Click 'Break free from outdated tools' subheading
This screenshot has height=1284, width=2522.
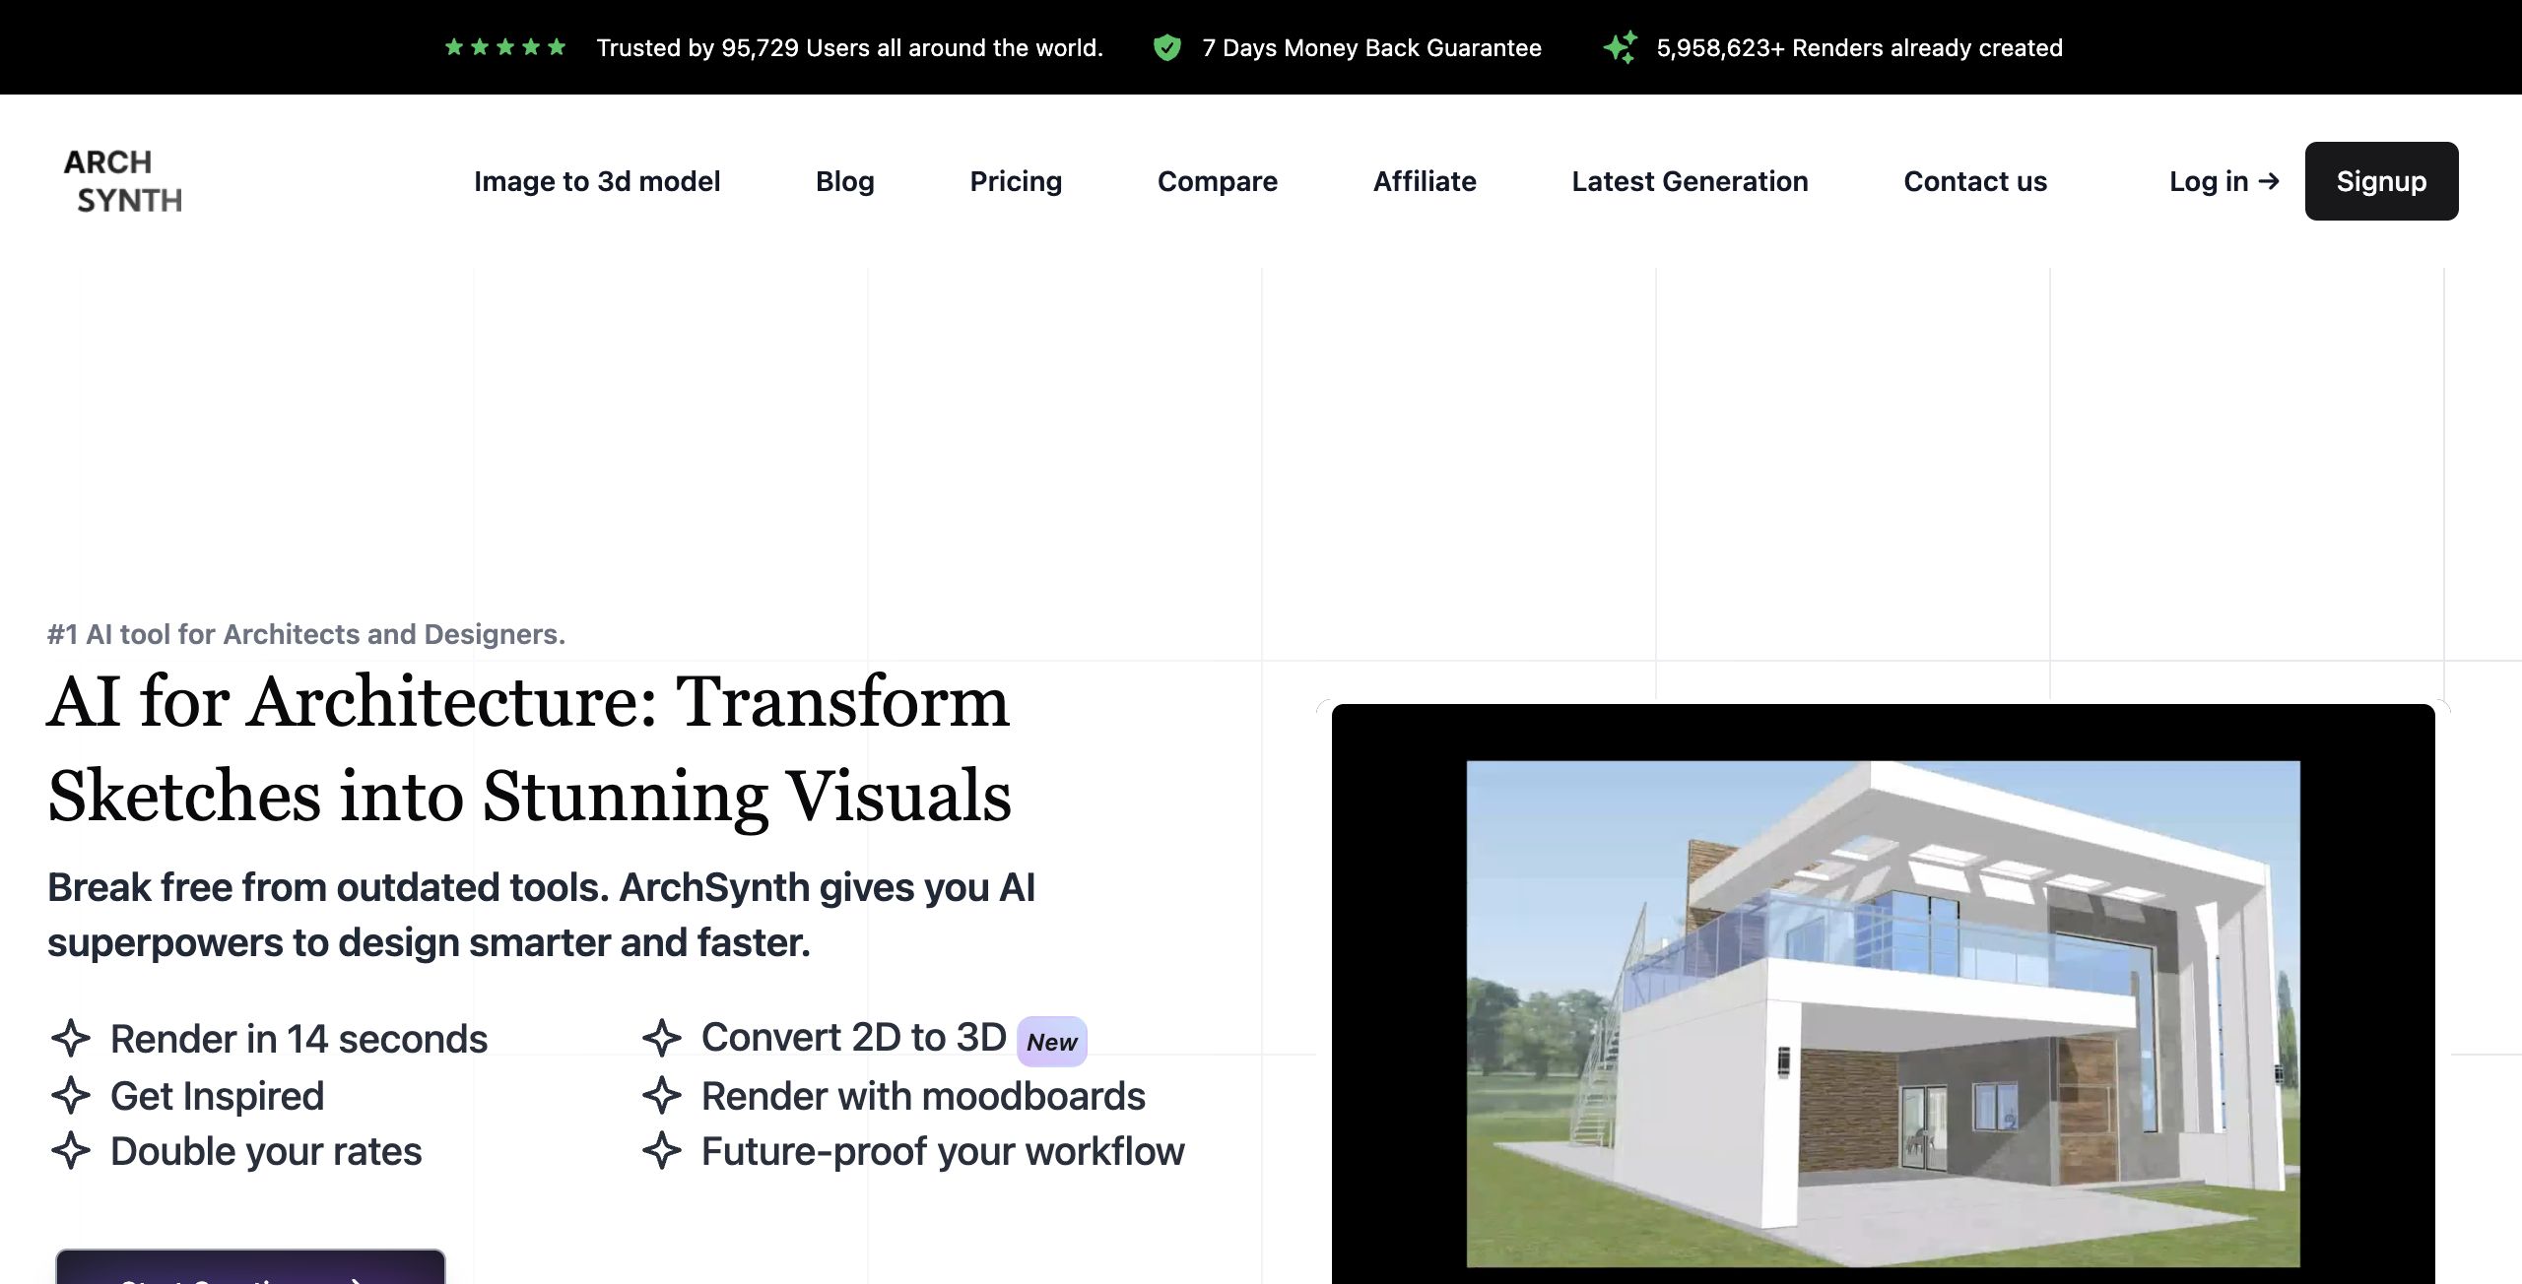[541, 915]
